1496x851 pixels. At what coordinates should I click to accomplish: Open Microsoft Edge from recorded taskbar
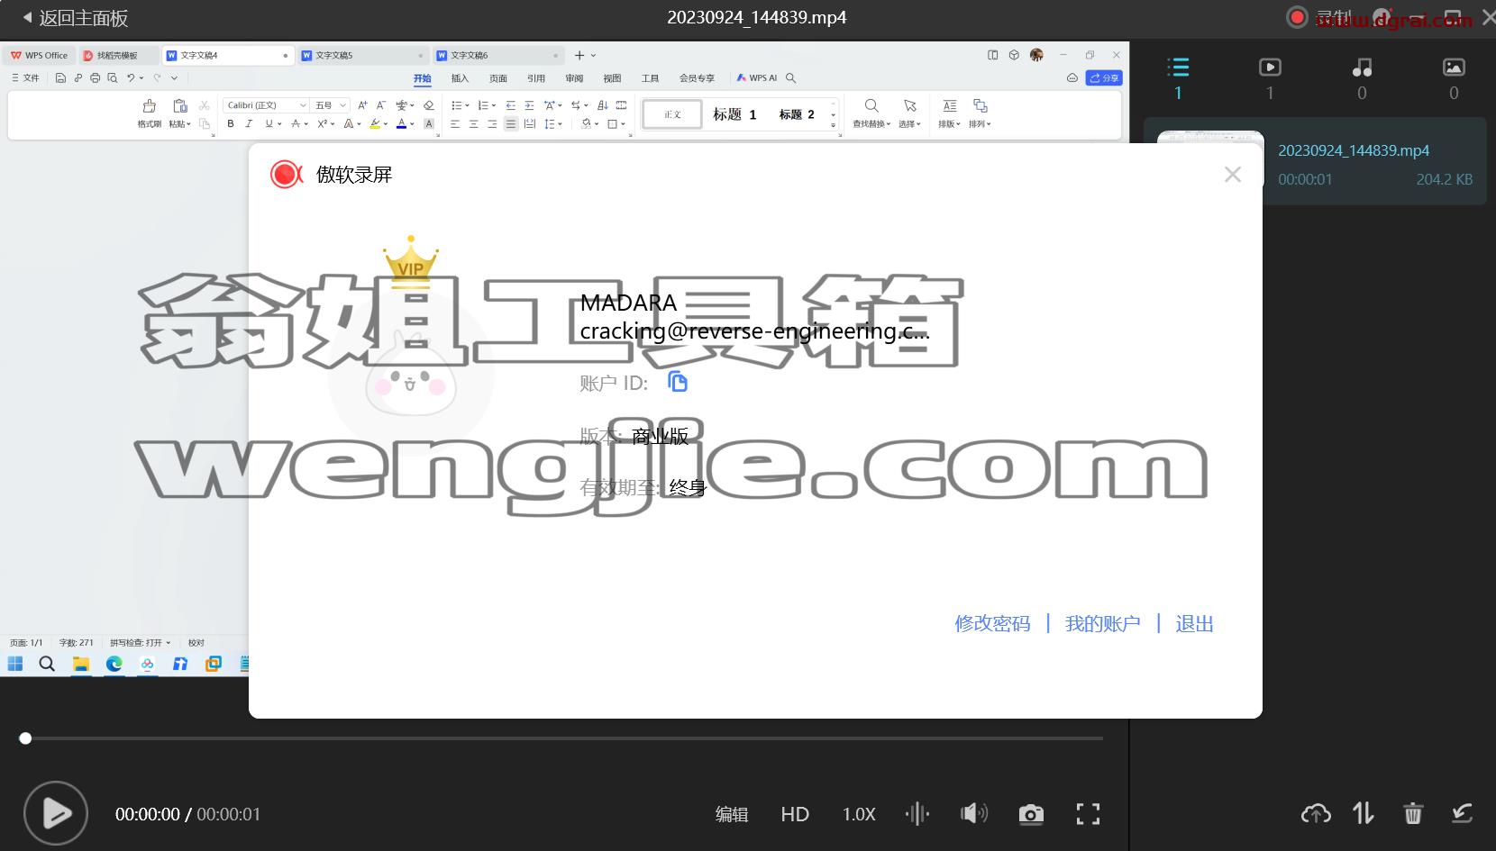pos(114,664)
